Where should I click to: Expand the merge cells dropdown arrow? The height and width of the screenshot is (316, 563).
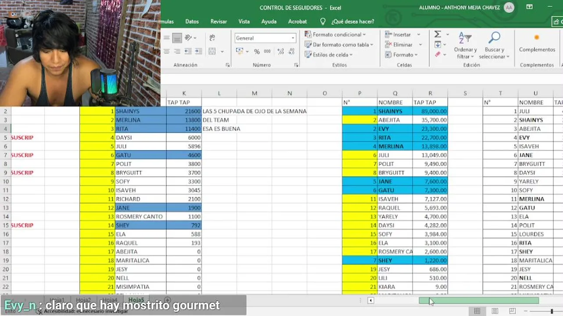[222, 52]
